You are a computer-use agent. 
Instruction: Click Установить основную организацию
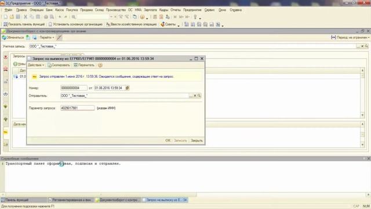[x=75, y=24]
